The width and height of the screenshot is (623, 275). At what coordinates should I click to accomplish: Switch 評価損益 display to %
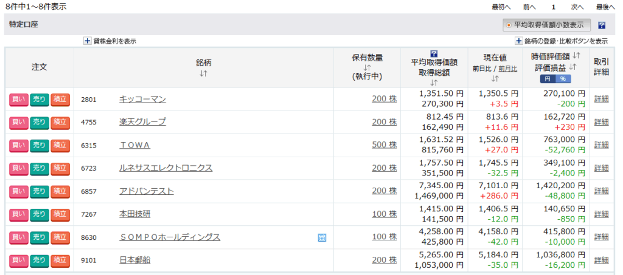[563, 79]
